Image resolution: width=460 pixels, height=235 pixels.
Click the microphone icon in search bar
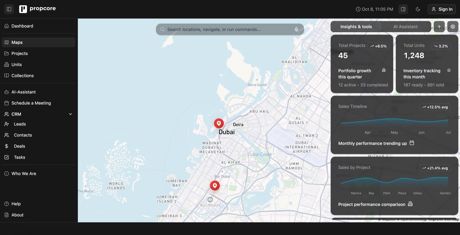tap(295, 28)
